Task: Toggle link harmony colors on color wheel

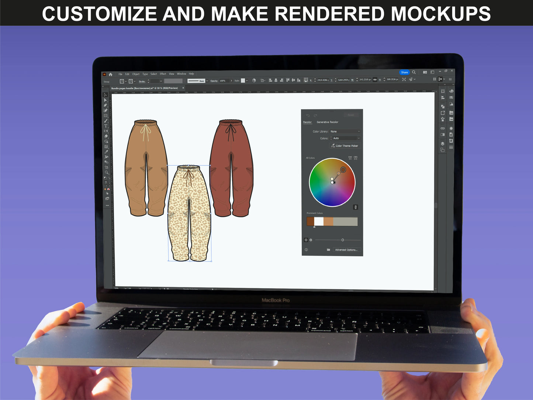Action: click(356, 207)
